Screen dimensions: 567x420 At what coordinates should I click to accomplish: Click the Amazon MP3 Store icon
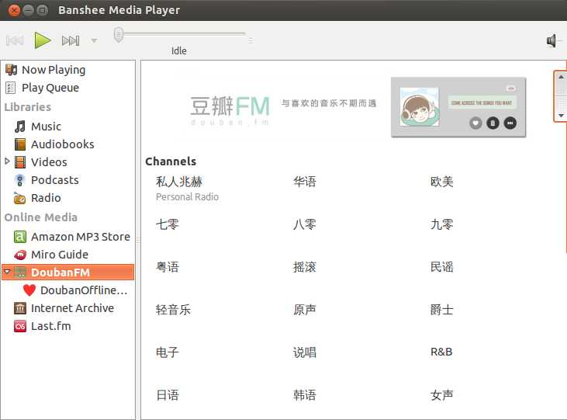tap(20, 237)
